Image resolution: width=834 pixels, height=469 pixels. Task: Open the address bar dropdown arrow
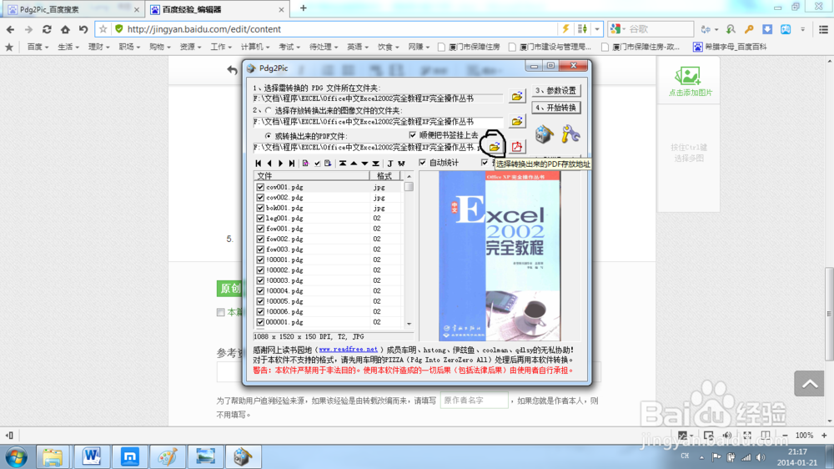[x=597, y=29]
